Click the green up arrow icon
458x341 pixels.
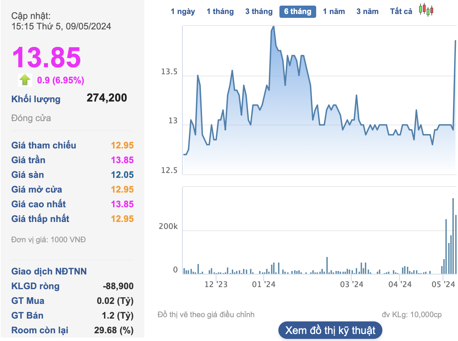(25, 80)
